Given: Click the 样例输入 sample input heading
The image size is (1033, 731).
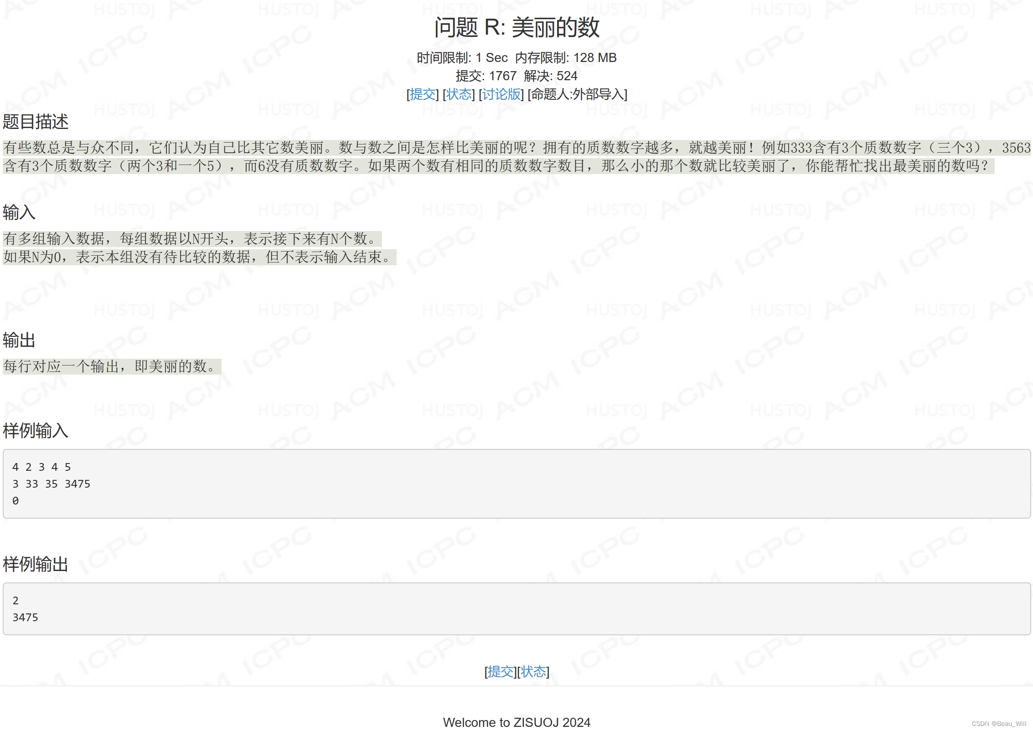Looking at the screenshot, I should tap(35, 431).
